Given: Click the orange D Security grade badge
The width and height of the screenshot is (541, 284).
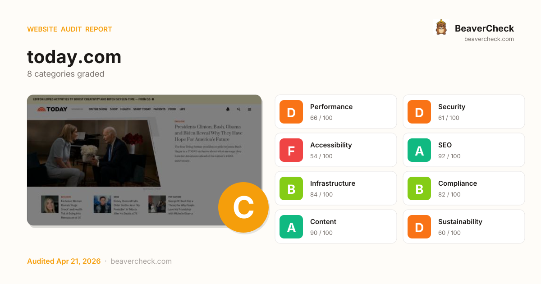Looking at the screenshot, I should pyautogui.click(x=419, y=112).
